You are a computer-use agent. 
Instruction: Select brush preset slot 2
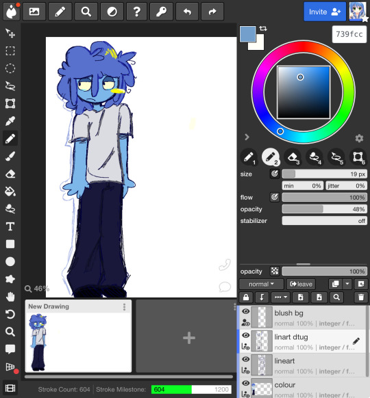point(271,157)
